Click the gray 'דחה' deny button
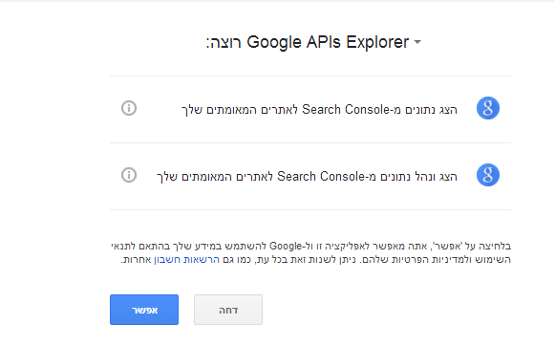 click(x=228, y=310)
